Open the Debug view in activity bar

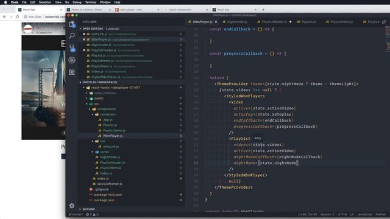[72, 60]
